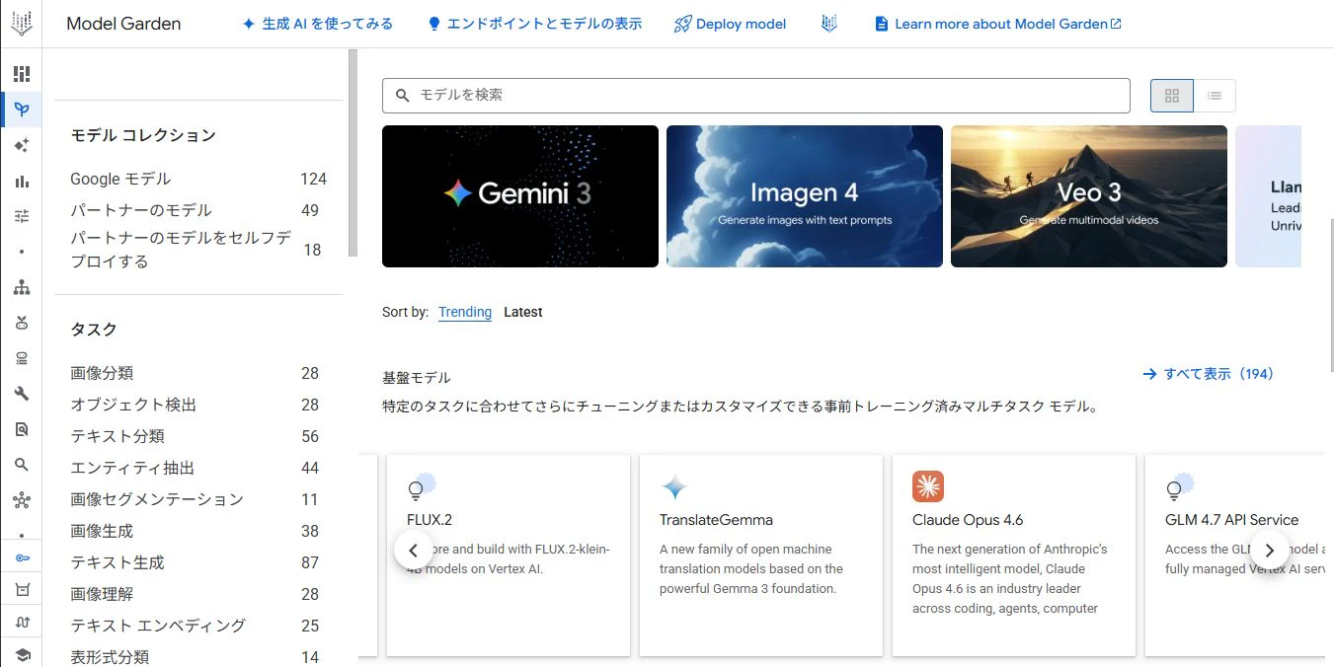Sort models by Latest

tap(523, 312)
